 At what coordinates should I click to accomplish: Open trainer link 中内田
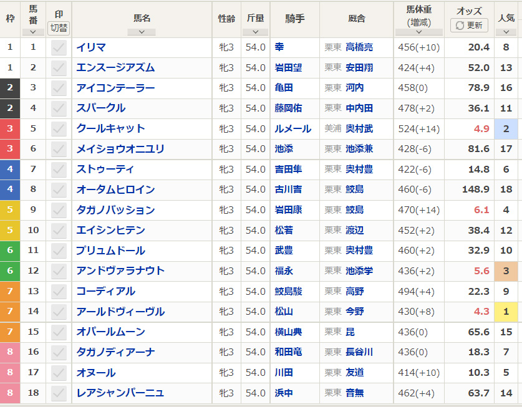coord(359,108)
